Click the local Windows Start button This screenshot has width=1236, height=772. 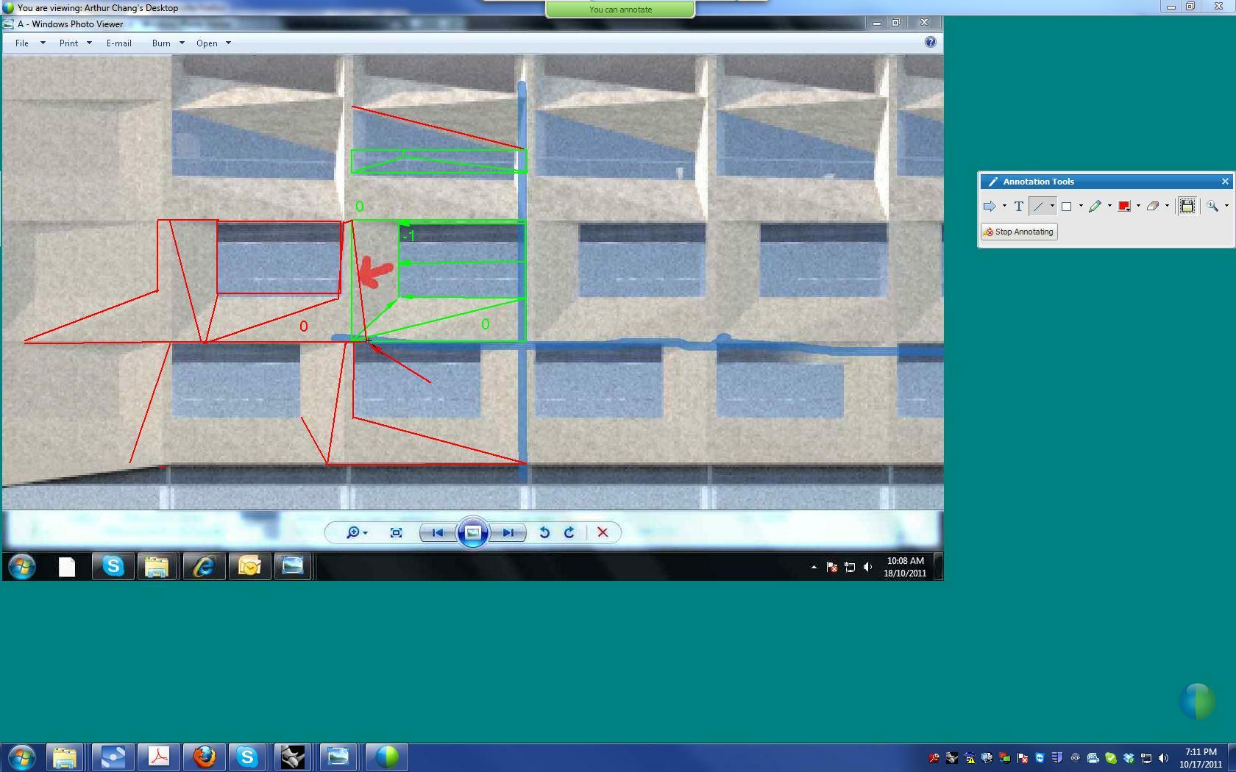(x=21, y=757)
